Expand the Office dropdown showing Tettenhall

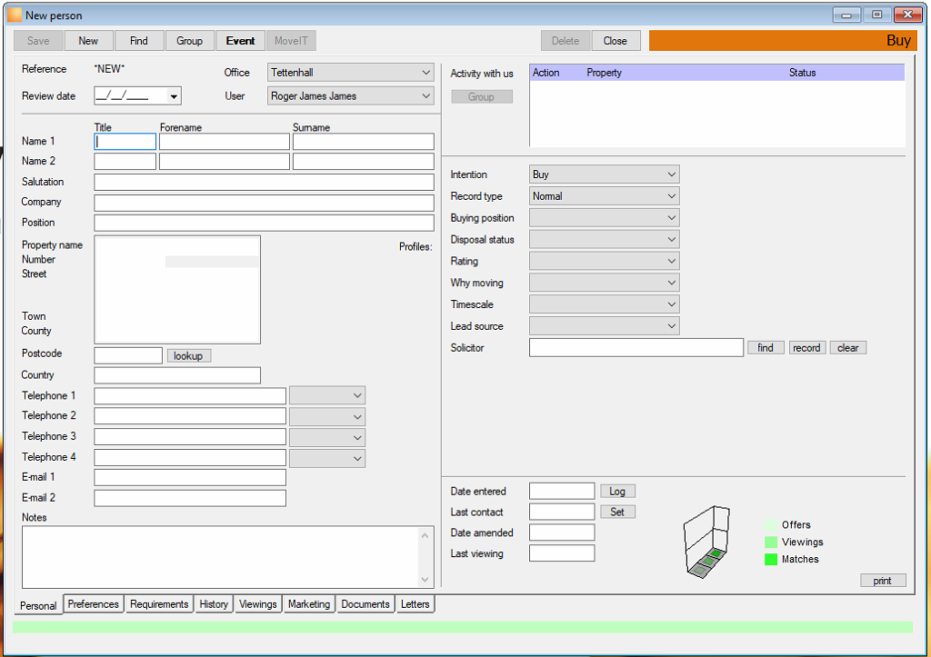(350, 73)
